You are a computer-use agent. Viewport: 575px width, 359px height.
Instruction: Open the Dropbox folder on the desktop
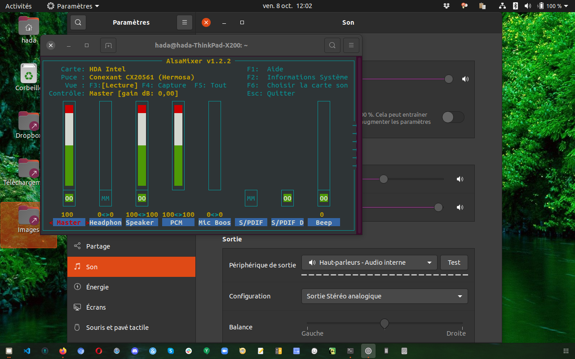click(29, 125)
